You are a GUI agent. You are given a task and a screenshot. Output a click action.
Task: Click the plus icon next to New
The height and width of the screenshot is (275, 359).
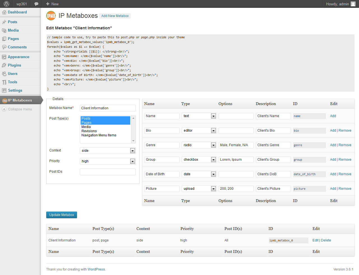[x=48, y=4]
